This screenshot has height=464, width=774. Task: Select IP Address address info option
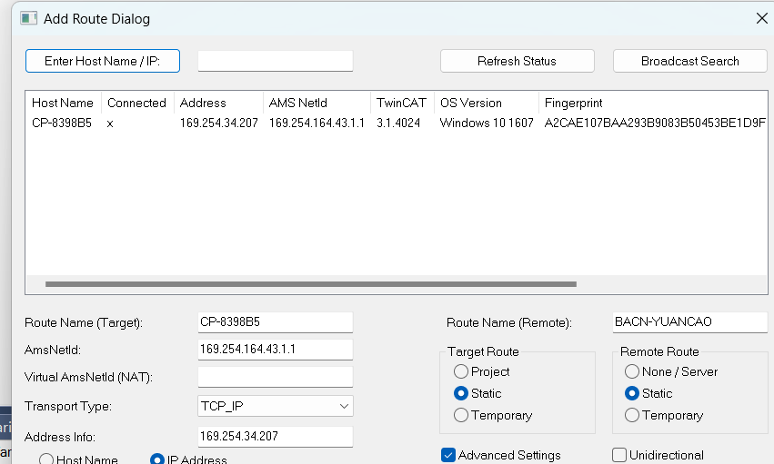(x=188, y=459)
